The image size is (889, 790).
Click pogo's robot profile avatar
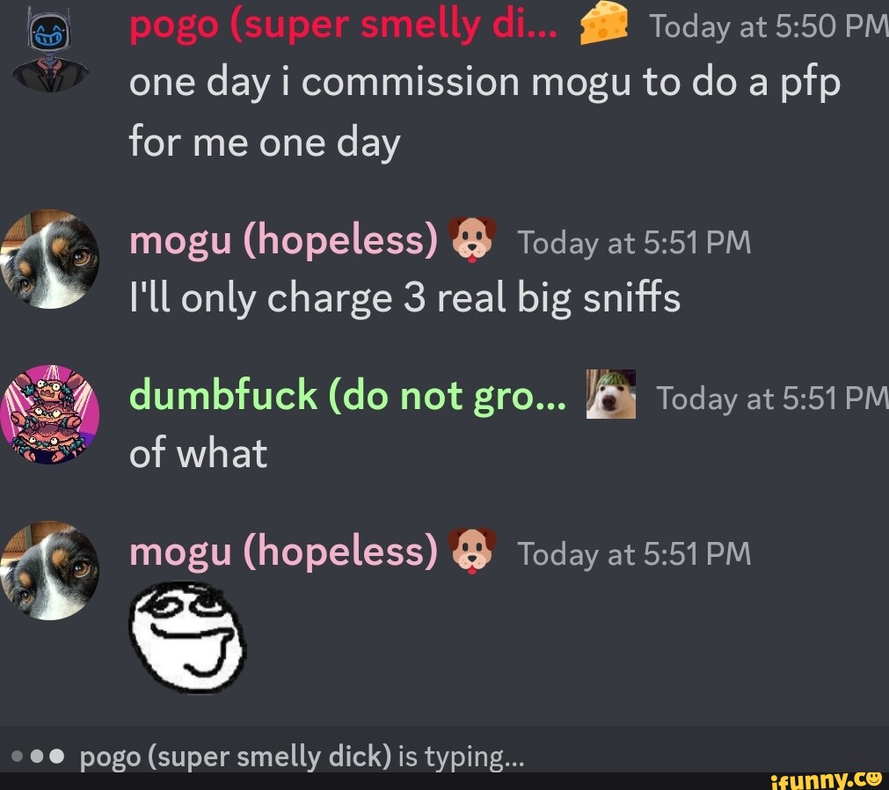pos(50,50)
